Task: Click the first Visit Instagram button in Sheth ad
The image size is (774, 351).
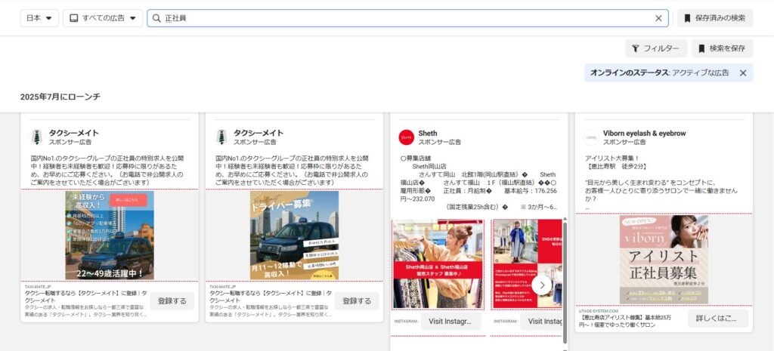Action: pos(450,322)
